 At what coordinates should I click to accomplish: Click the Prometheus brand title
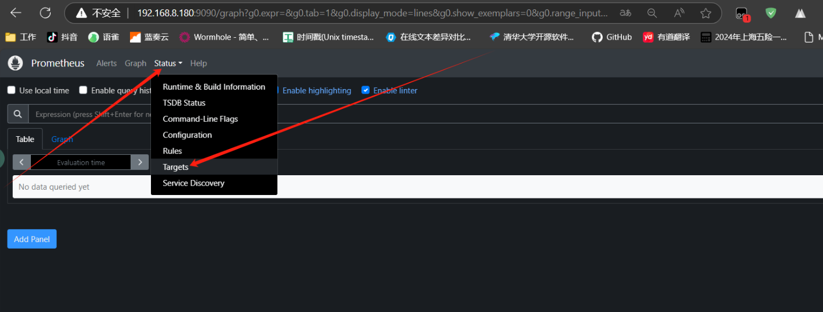(x=58, y=63)
